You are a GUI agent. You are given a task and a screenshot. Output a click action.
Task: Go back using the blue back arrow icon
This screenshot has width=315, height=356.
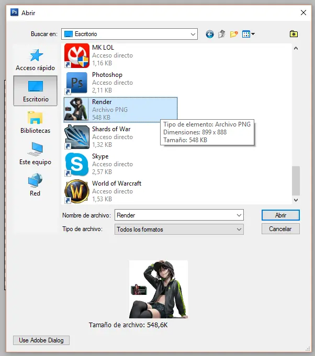point(209,34)
